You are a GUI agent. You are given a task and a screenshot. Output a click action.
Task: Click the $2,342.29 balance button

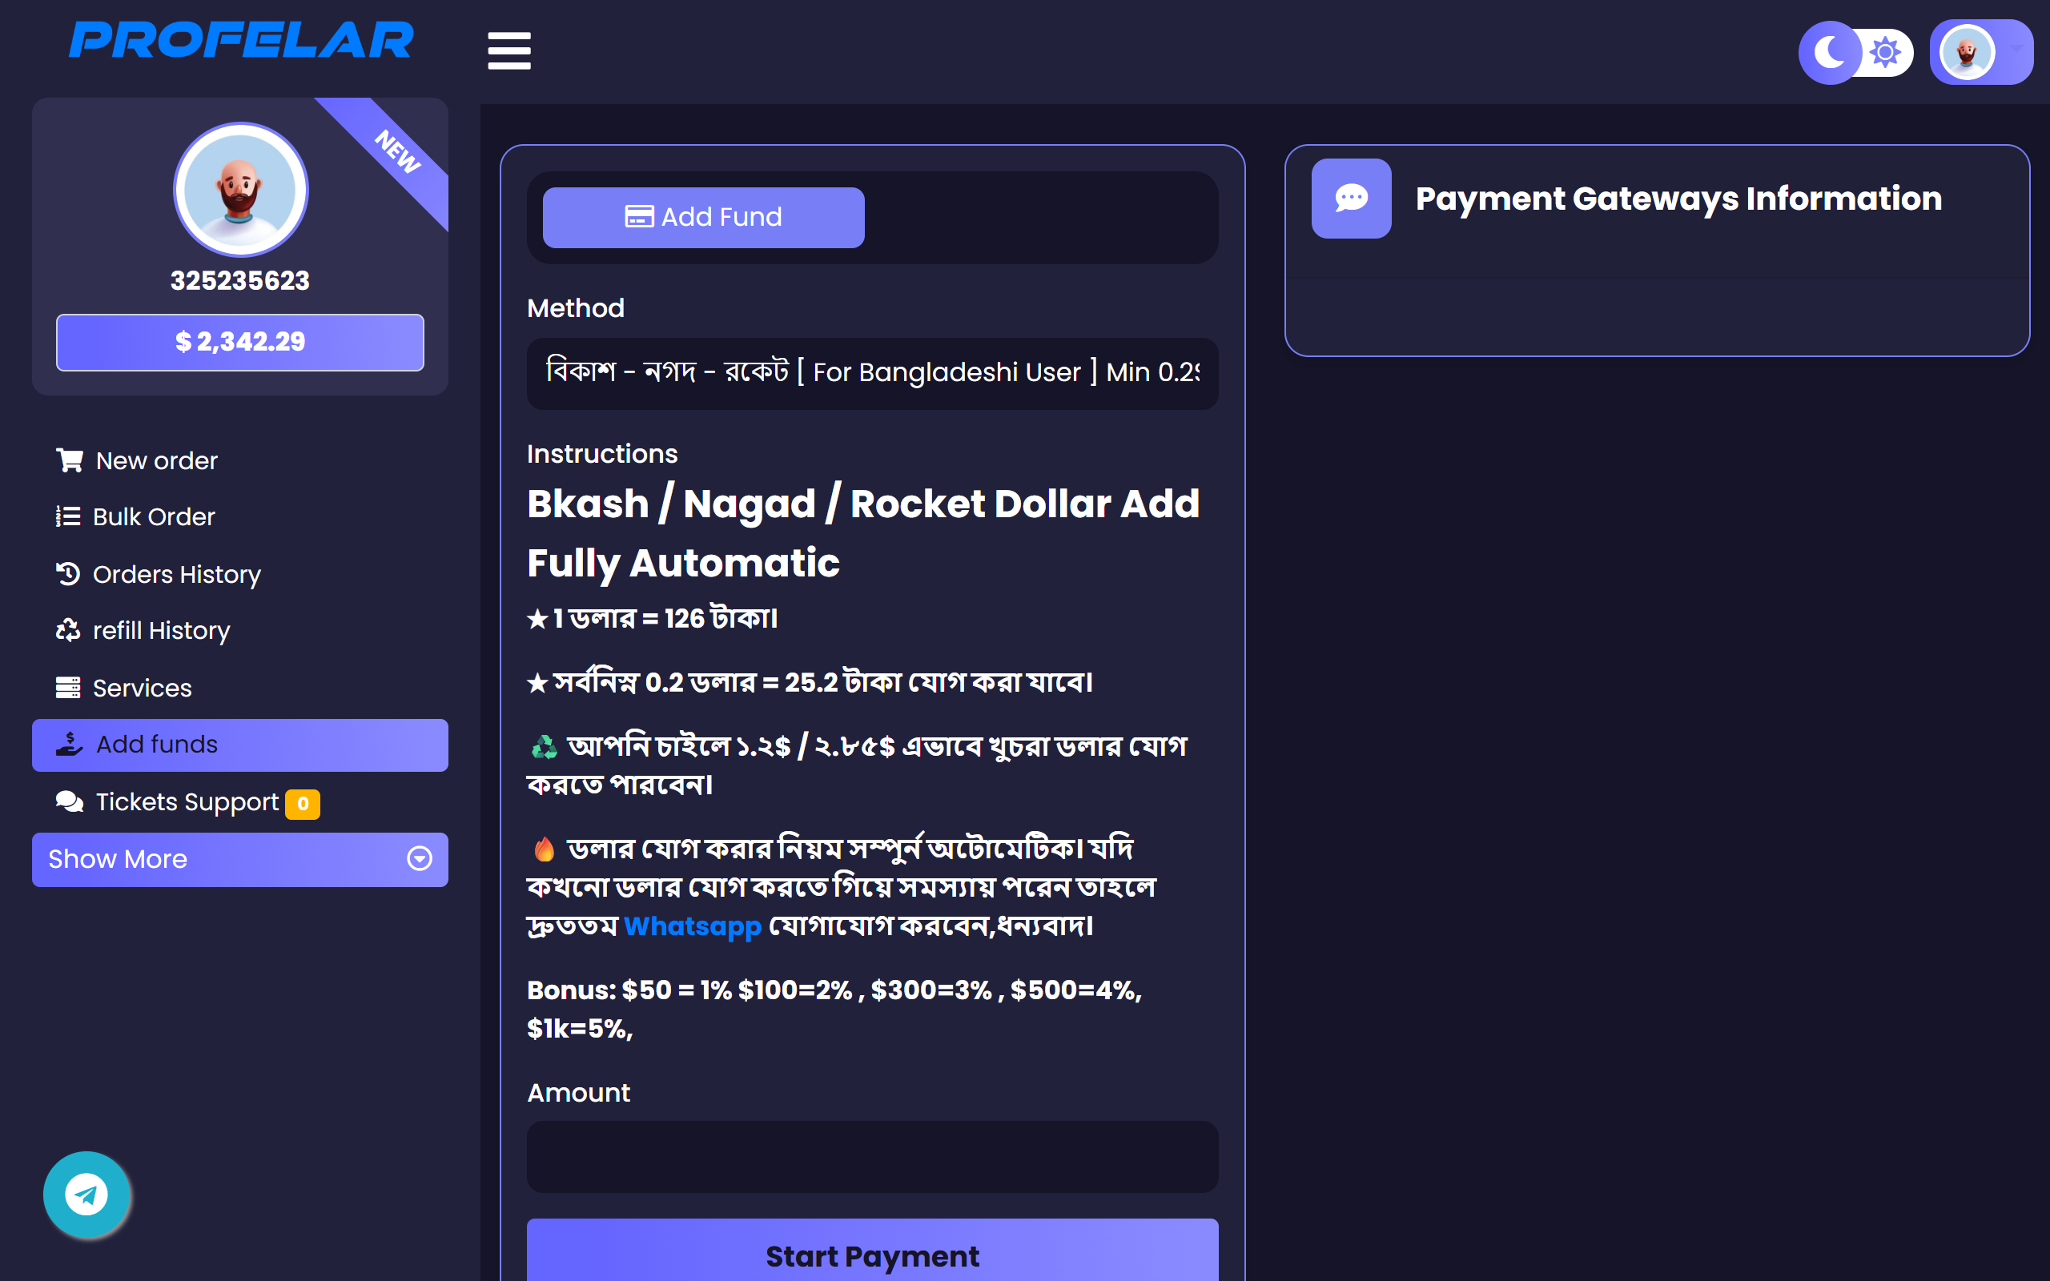239,343
